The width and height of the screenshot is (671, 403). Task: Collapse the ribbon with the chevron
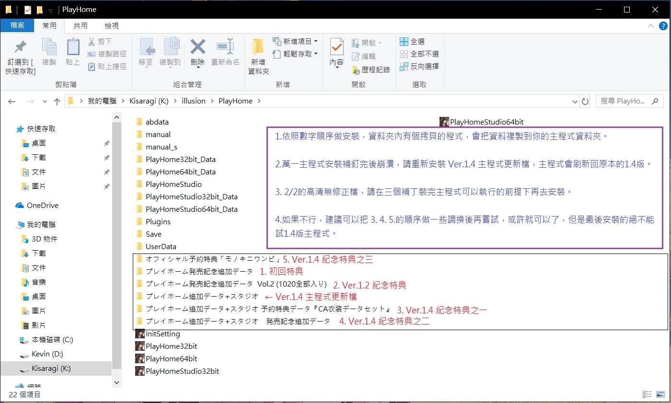click(651, 25)
